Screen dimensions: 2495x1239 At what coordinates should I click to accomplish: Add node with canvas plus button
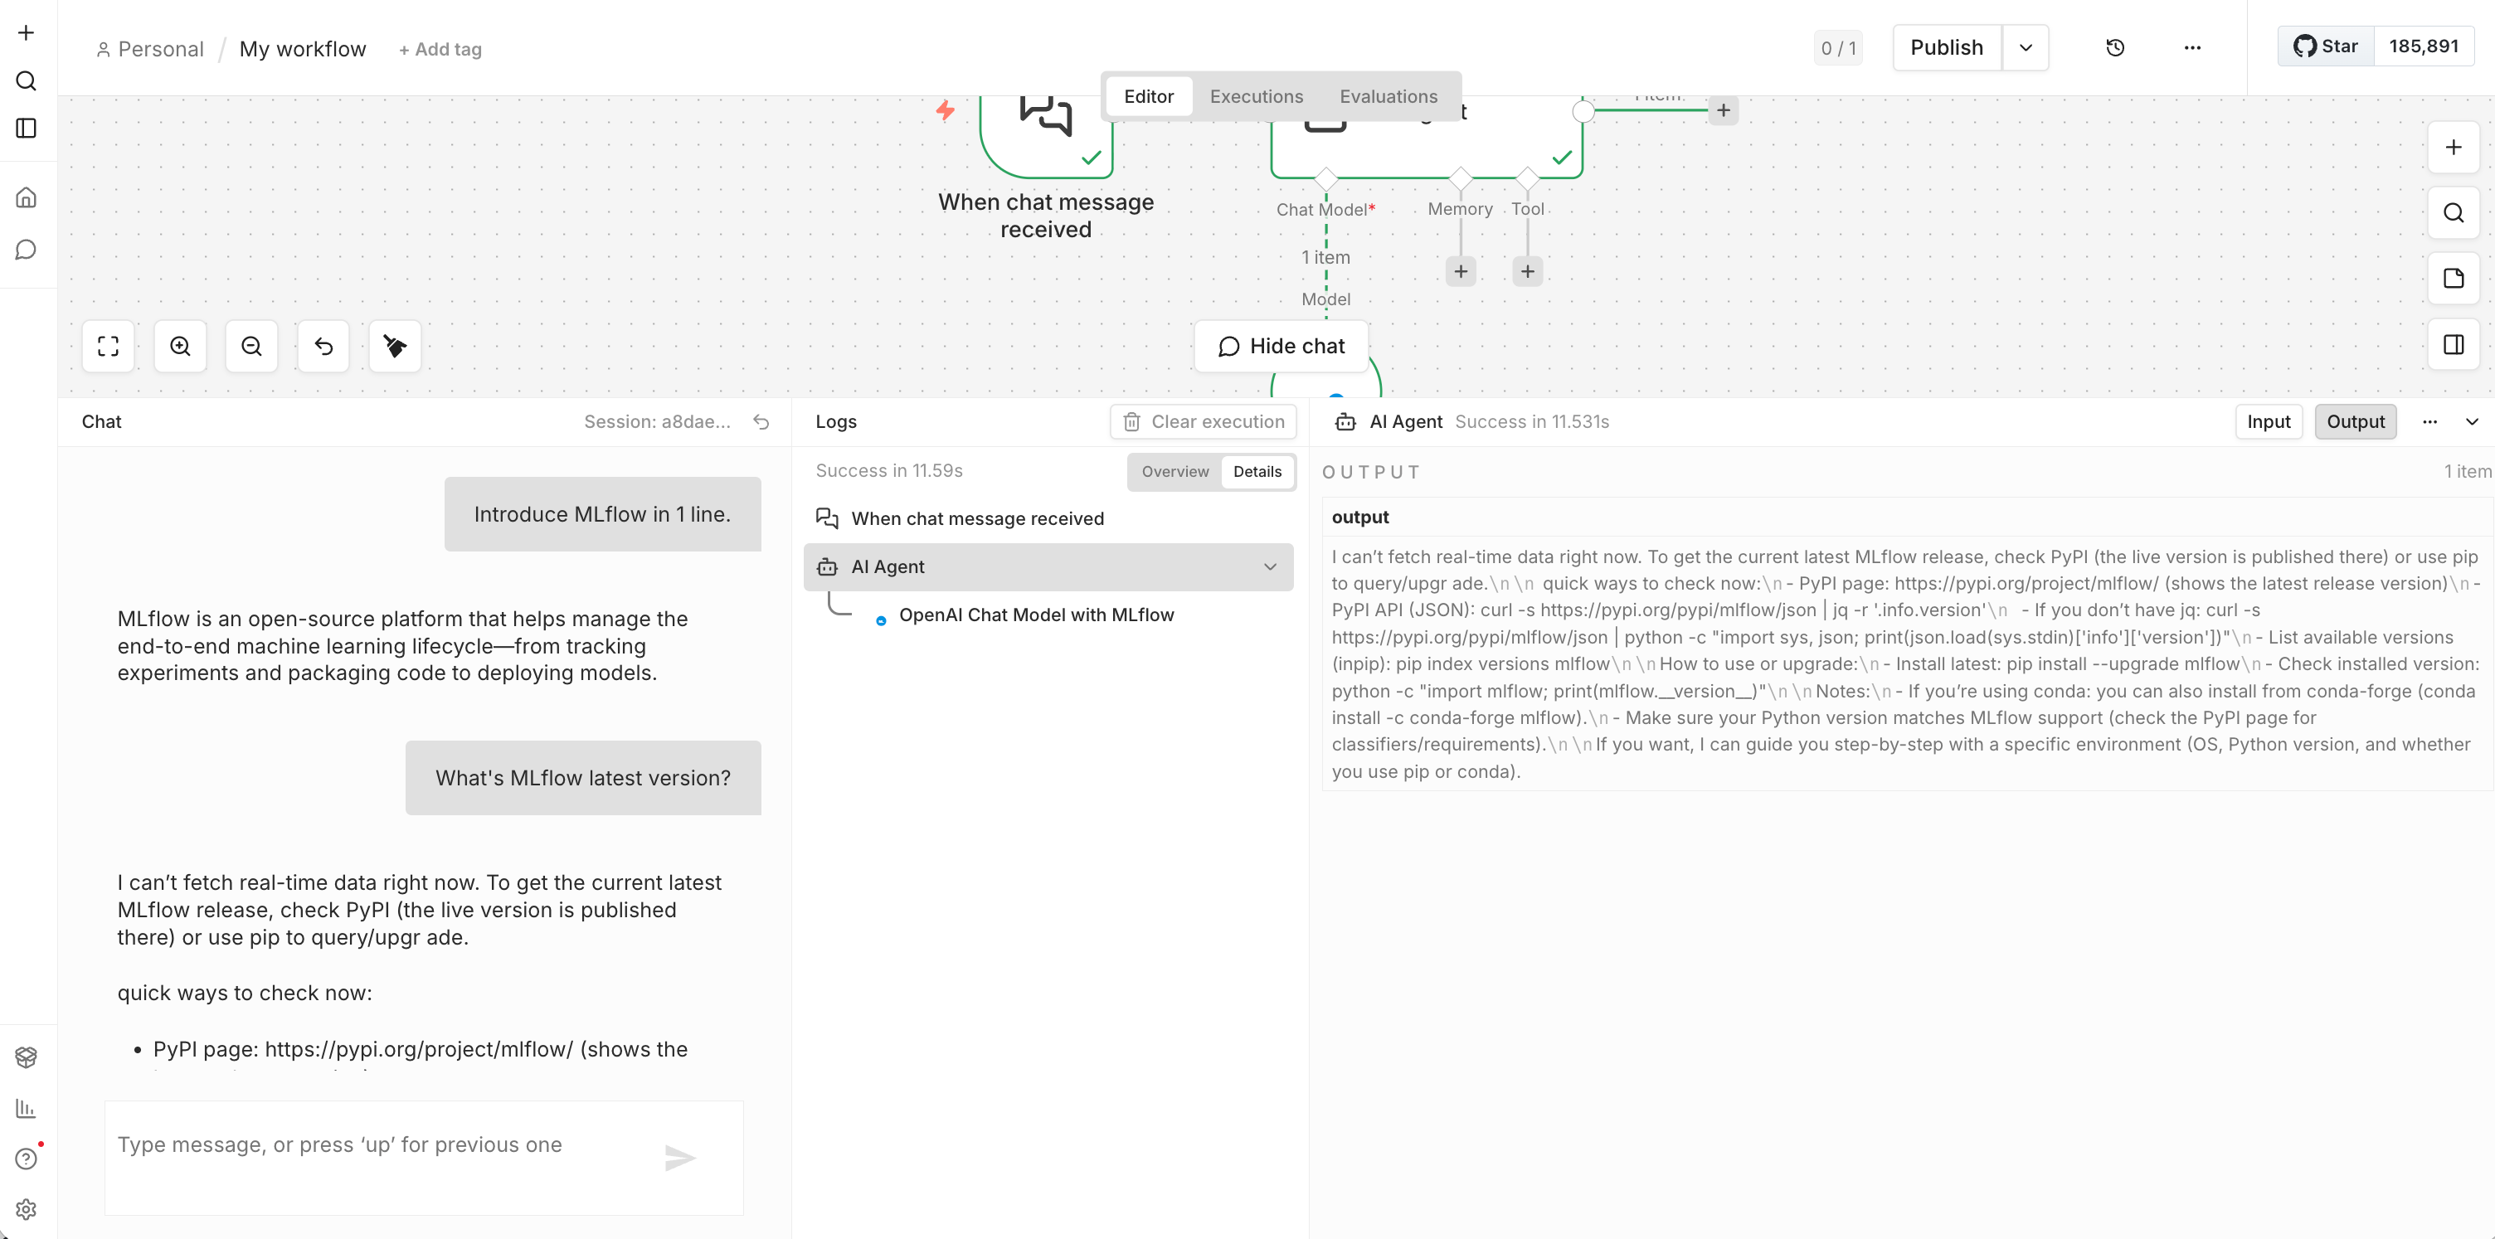point(2454,148)
